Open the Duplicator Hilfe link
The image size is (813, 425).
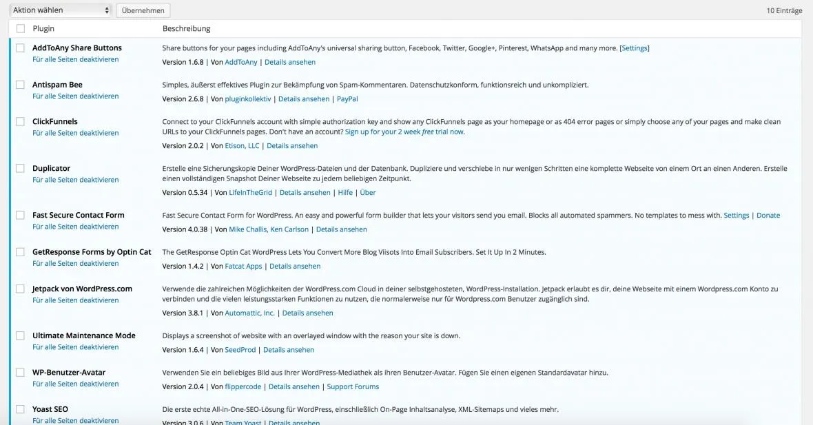click(x=345, y=192)
